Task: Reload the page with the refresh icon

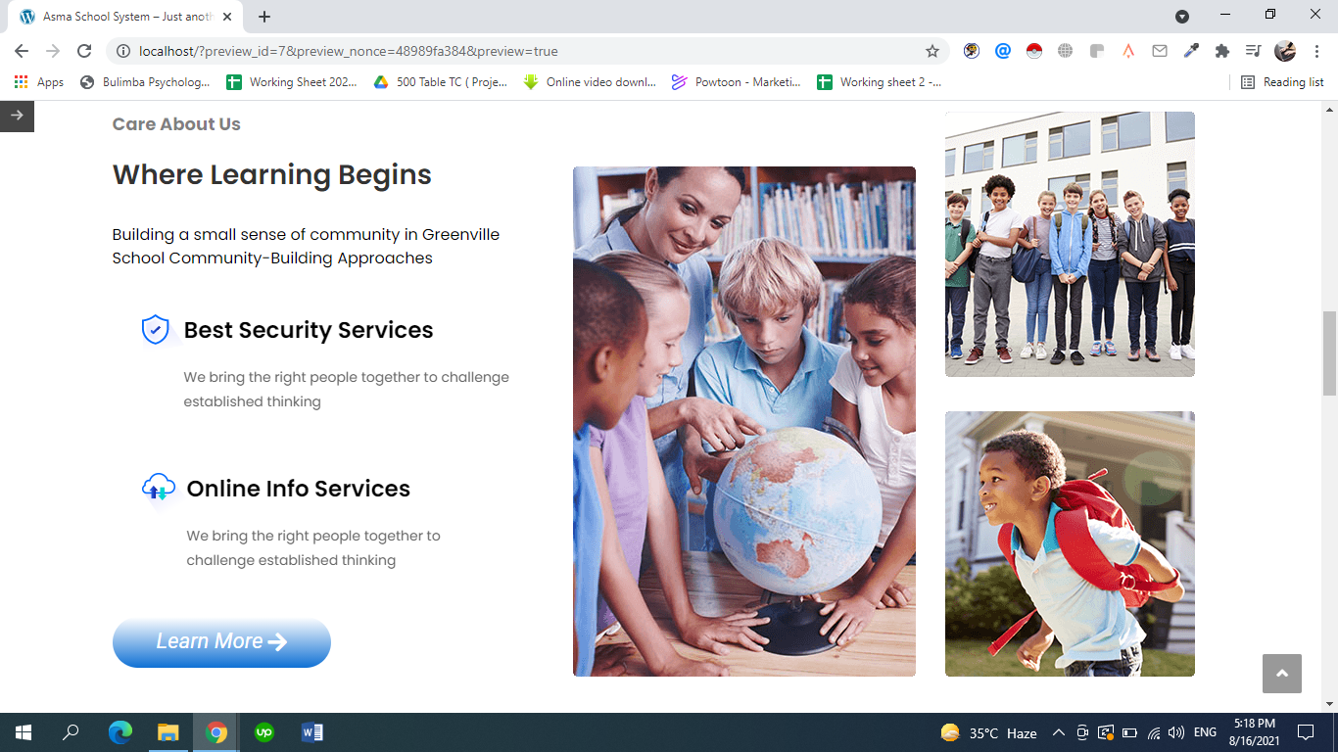Action: 84,51
